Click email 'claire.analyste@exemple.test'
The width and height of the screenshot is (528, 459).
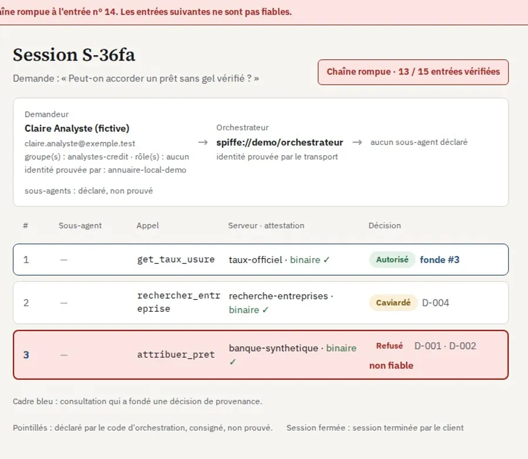(x=80, y=144)
